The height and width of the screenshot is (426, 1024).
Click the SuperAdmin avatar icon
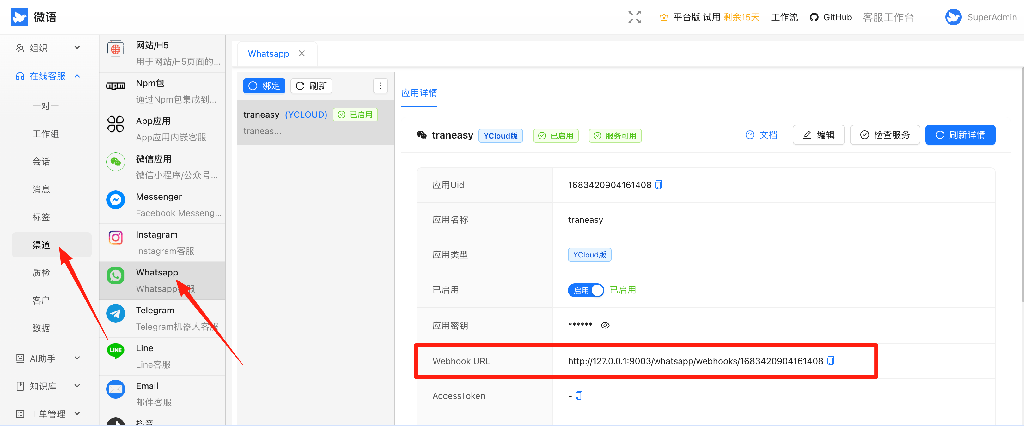click(953, 17)
